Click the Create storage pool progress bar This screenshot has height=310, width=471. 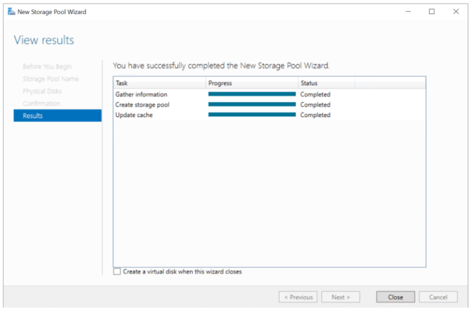[x=251, y=105]
